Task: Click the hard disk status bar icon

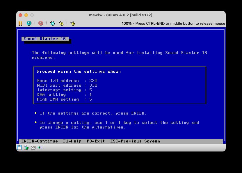Action: point(33,147)
